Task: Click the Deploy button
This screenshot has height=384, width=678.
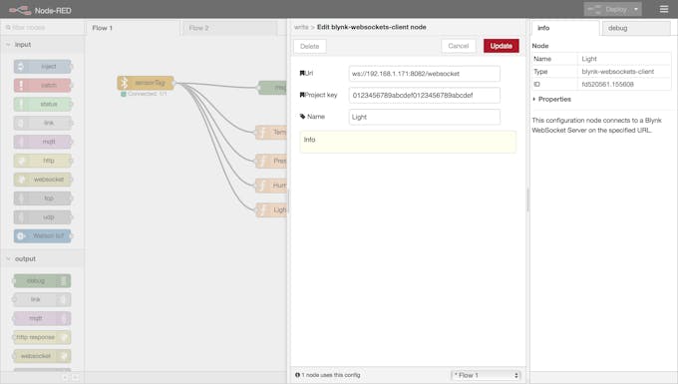Action: tap(608, 9)
